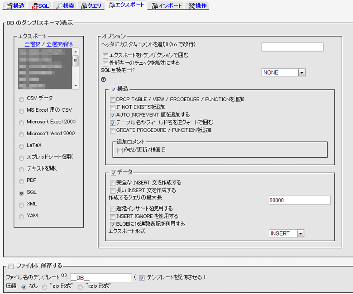353x294 pixels.
Task: Check IF NOT EXISTSを追加
Action: pos(113,107)
